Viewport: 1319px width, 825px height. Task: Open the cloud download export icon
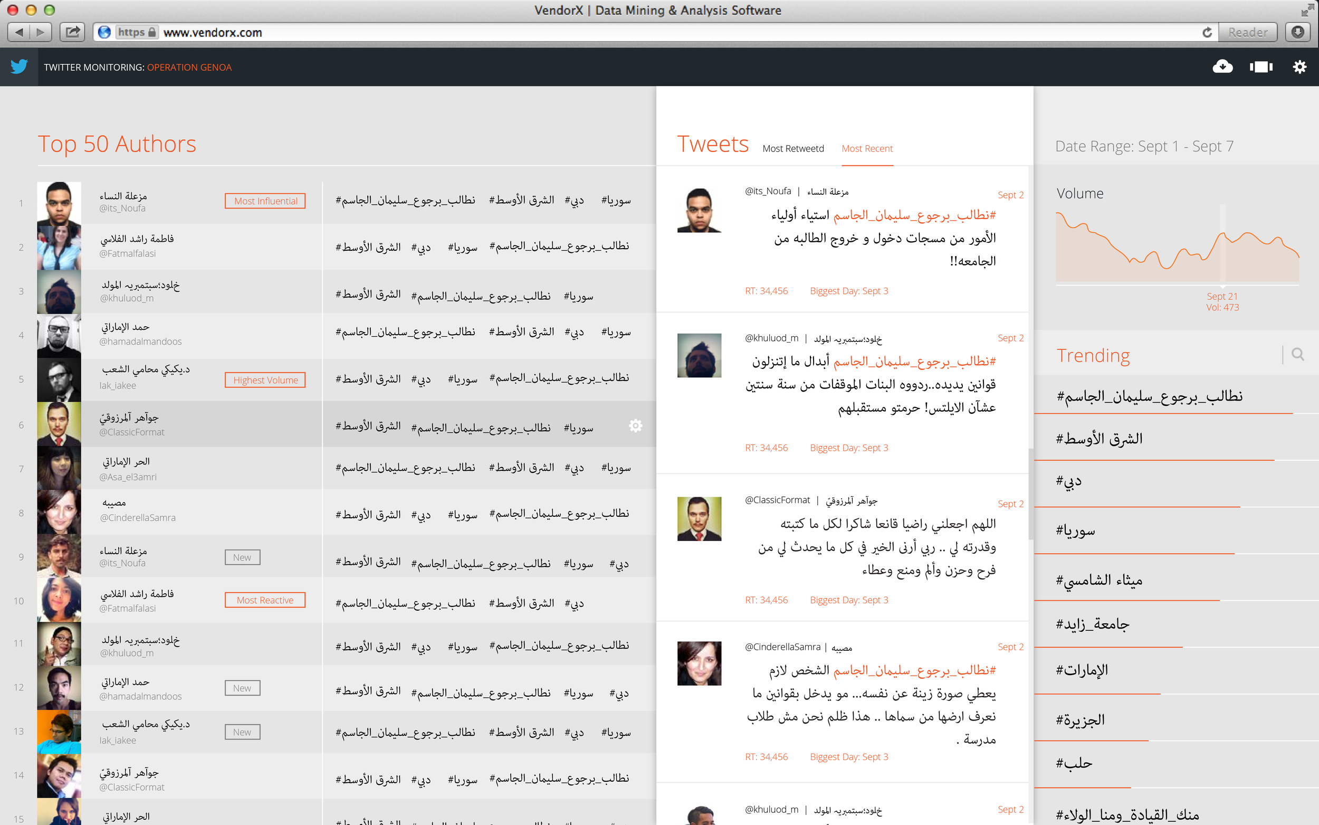[x=1222, y=67]
